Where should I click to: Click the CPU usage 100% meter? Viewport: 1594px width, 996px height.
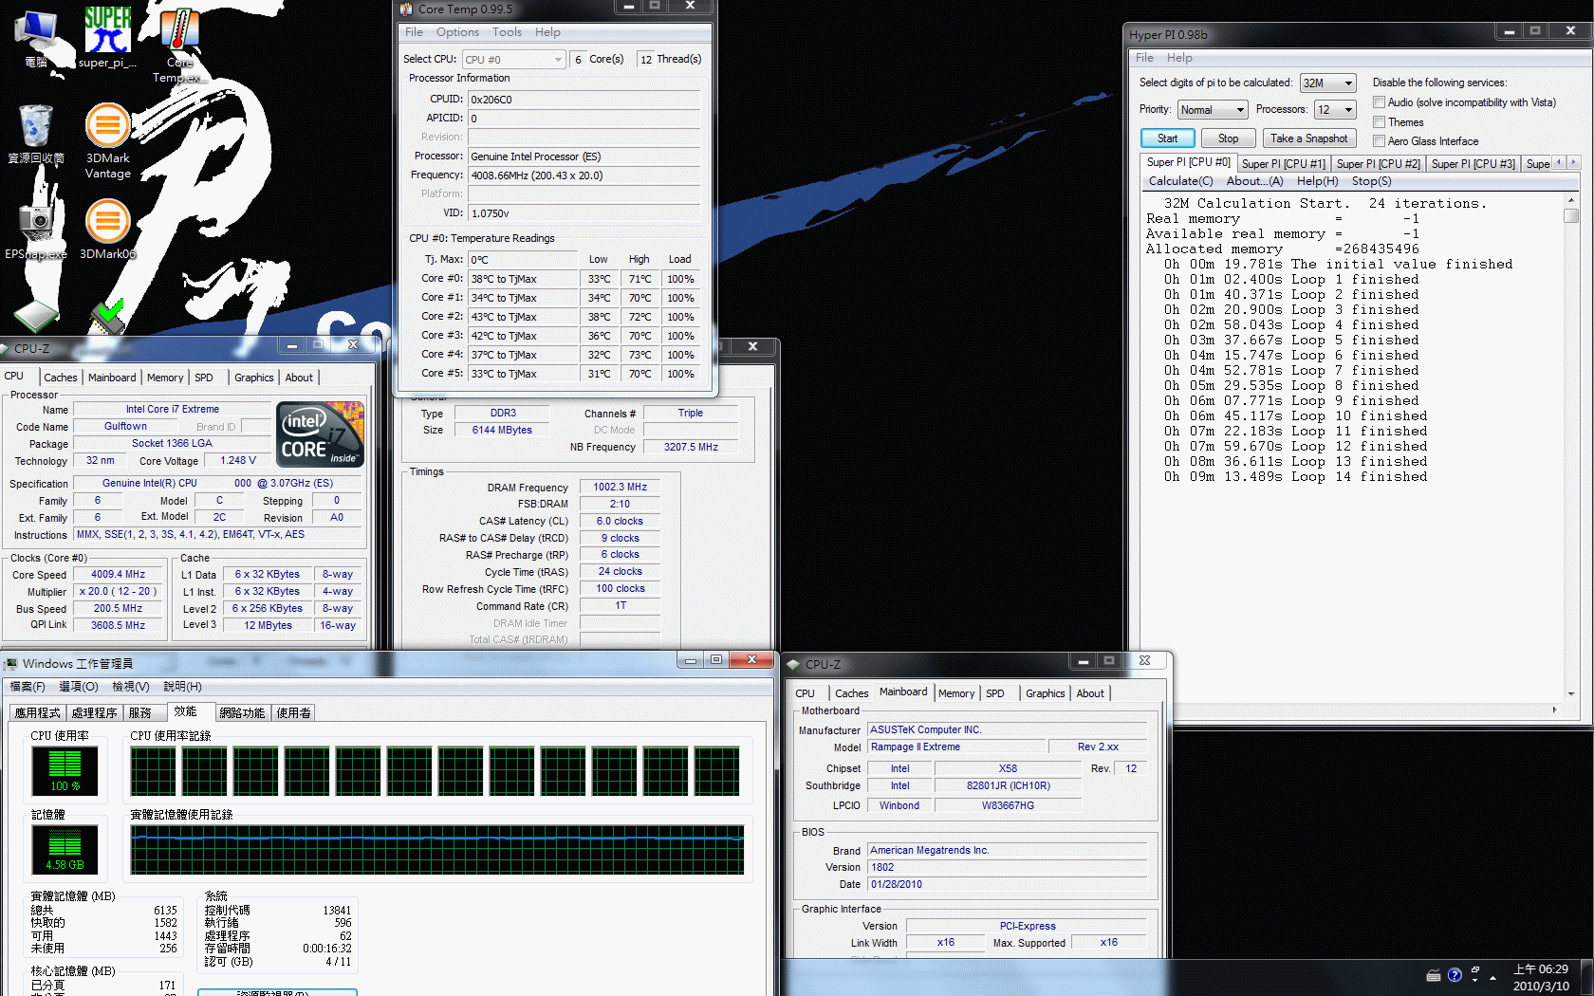coord(65,769)
